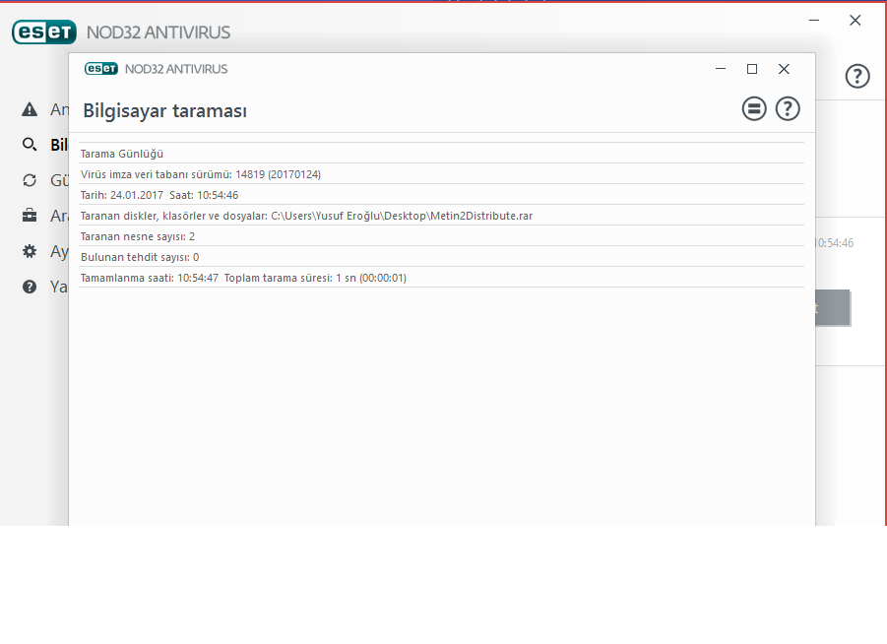Viewport: 887px width, 644px height.
Task: Select the toolbox tools sidebar icon
Action: (x=30, y=216)
